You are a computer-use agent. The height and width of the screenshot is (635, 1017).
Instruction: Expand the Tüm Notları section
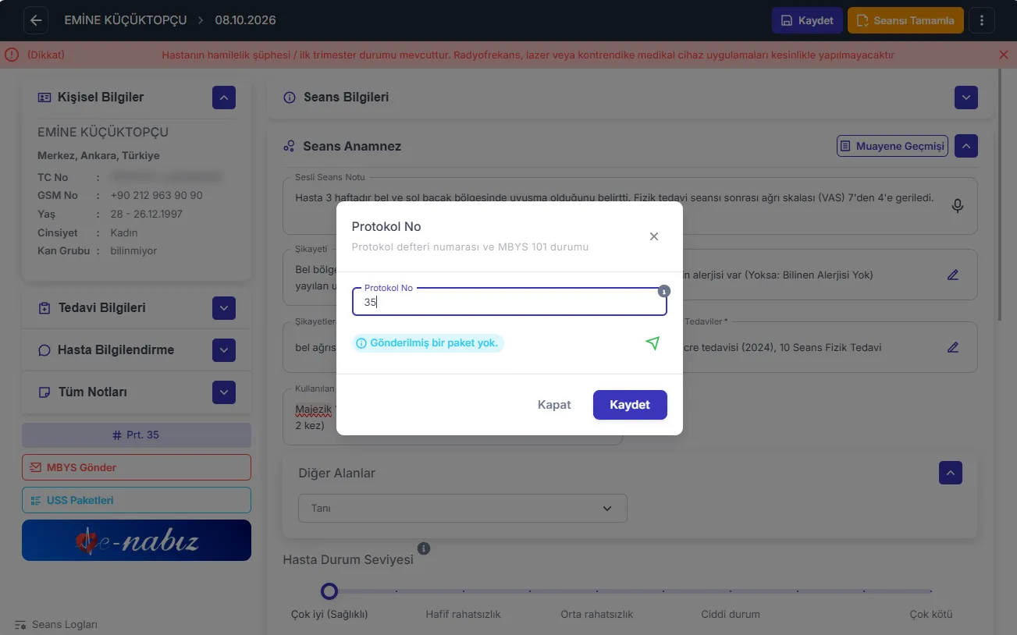click(224, 392)
